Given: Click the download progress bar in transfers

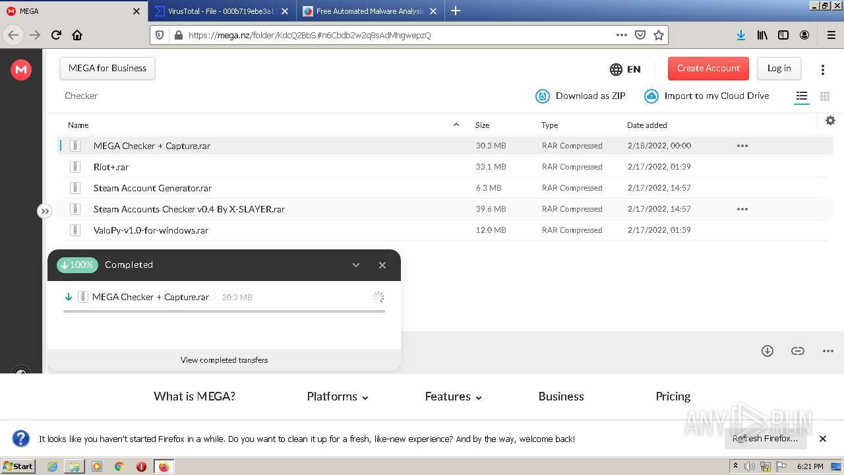Looking at the screenshot, I should 224,311.
